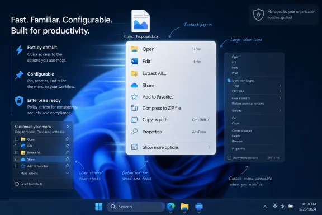Click the Reset to default circular arrow
This screenshot has height=215, width=322.
click(x=17, y=184)
